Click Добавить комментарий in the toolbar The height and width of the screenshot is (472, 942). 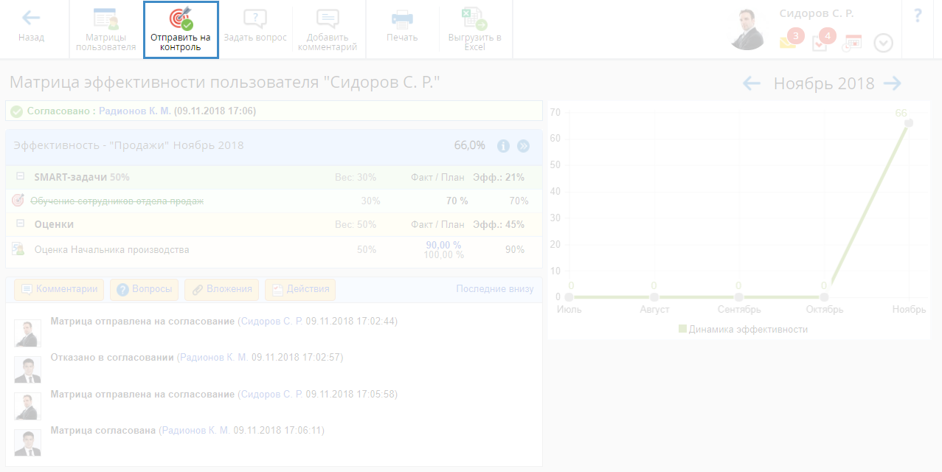(x=328, y=18)
